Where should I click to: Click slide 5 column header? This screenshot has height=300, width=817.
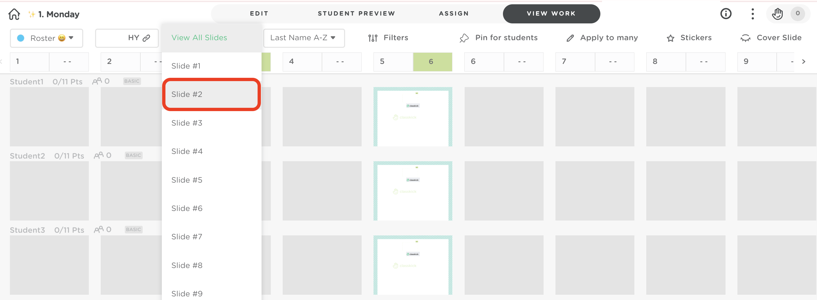click(x=393, y=62)
